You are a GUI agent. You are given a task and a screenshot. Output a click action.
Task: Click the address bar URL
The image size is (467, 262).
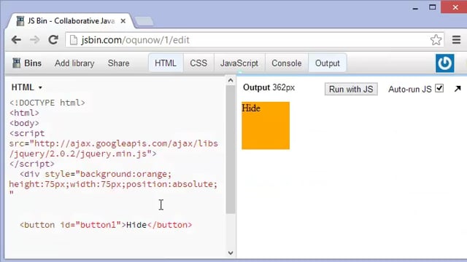point(135,40)
